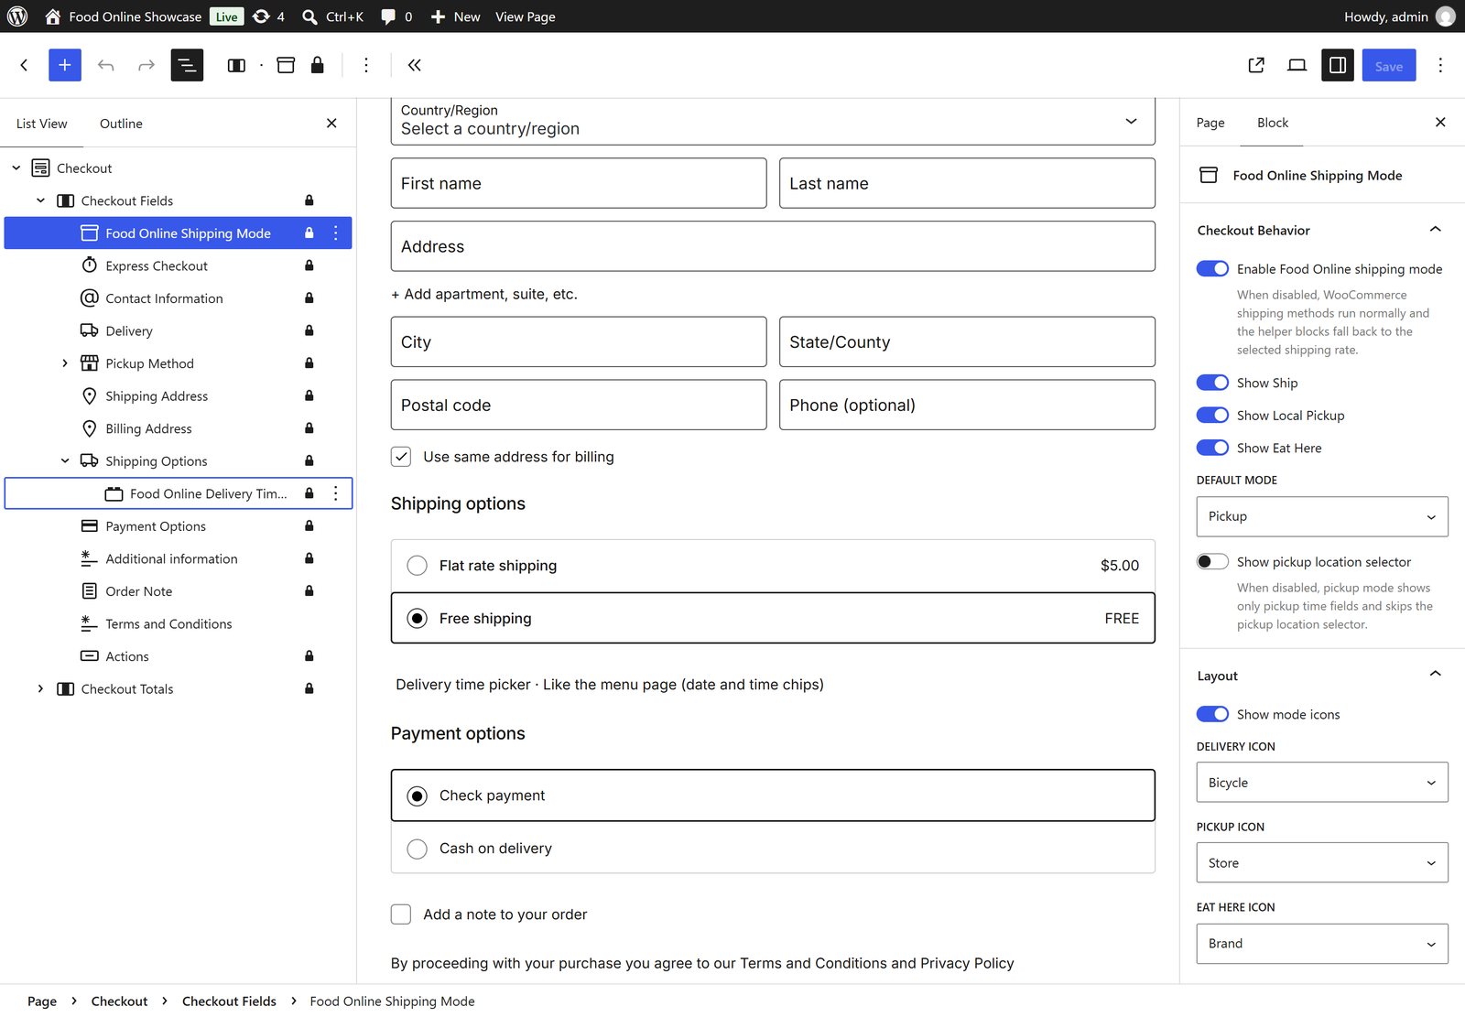1465x1017 pixels.
Task: Select Flat rate shipping radio option
Action: 417,566
